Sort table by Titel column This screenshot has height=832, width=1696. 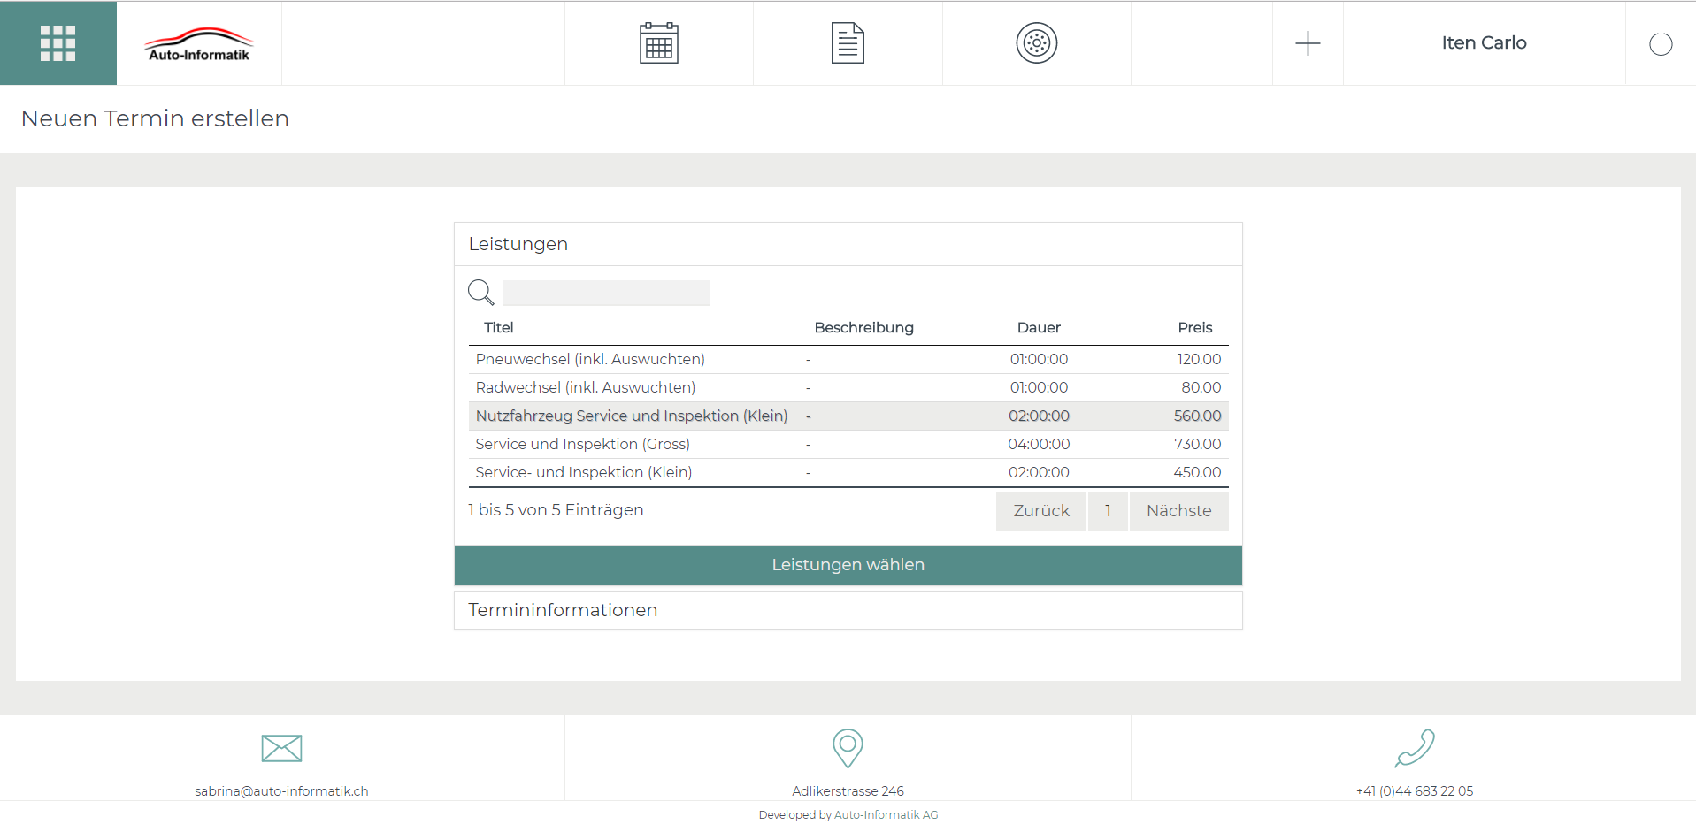click(x=499, y=327)
